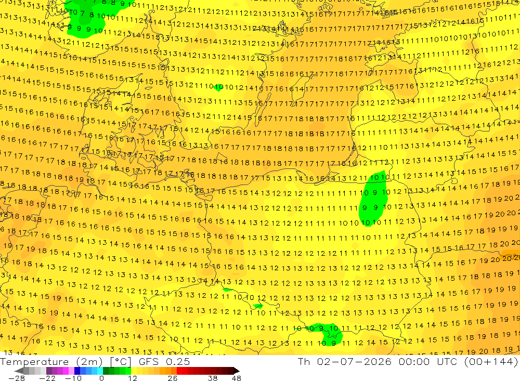Click the '[°C]' unit label

121,362
